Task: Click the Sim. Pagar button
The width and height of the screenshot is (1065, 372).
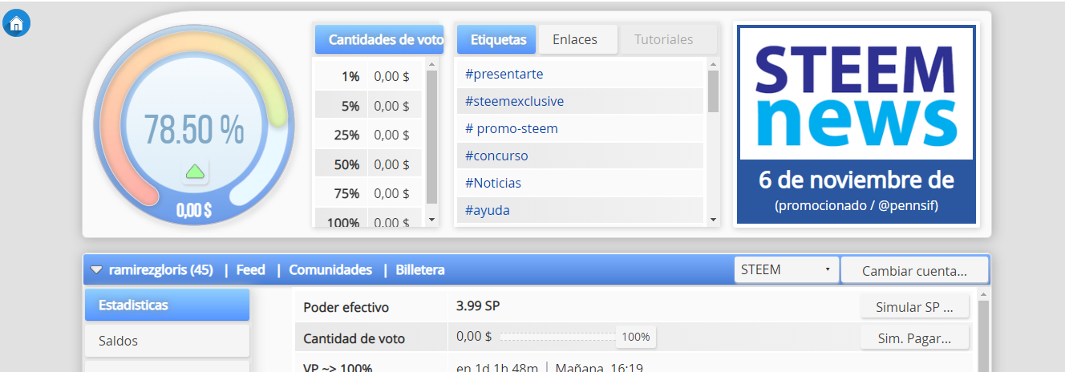Action: tap(914, 338)
